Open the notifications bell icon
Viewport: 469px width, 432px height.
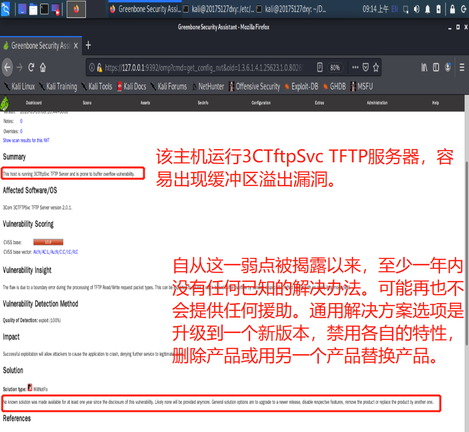(x=428, y=10)
